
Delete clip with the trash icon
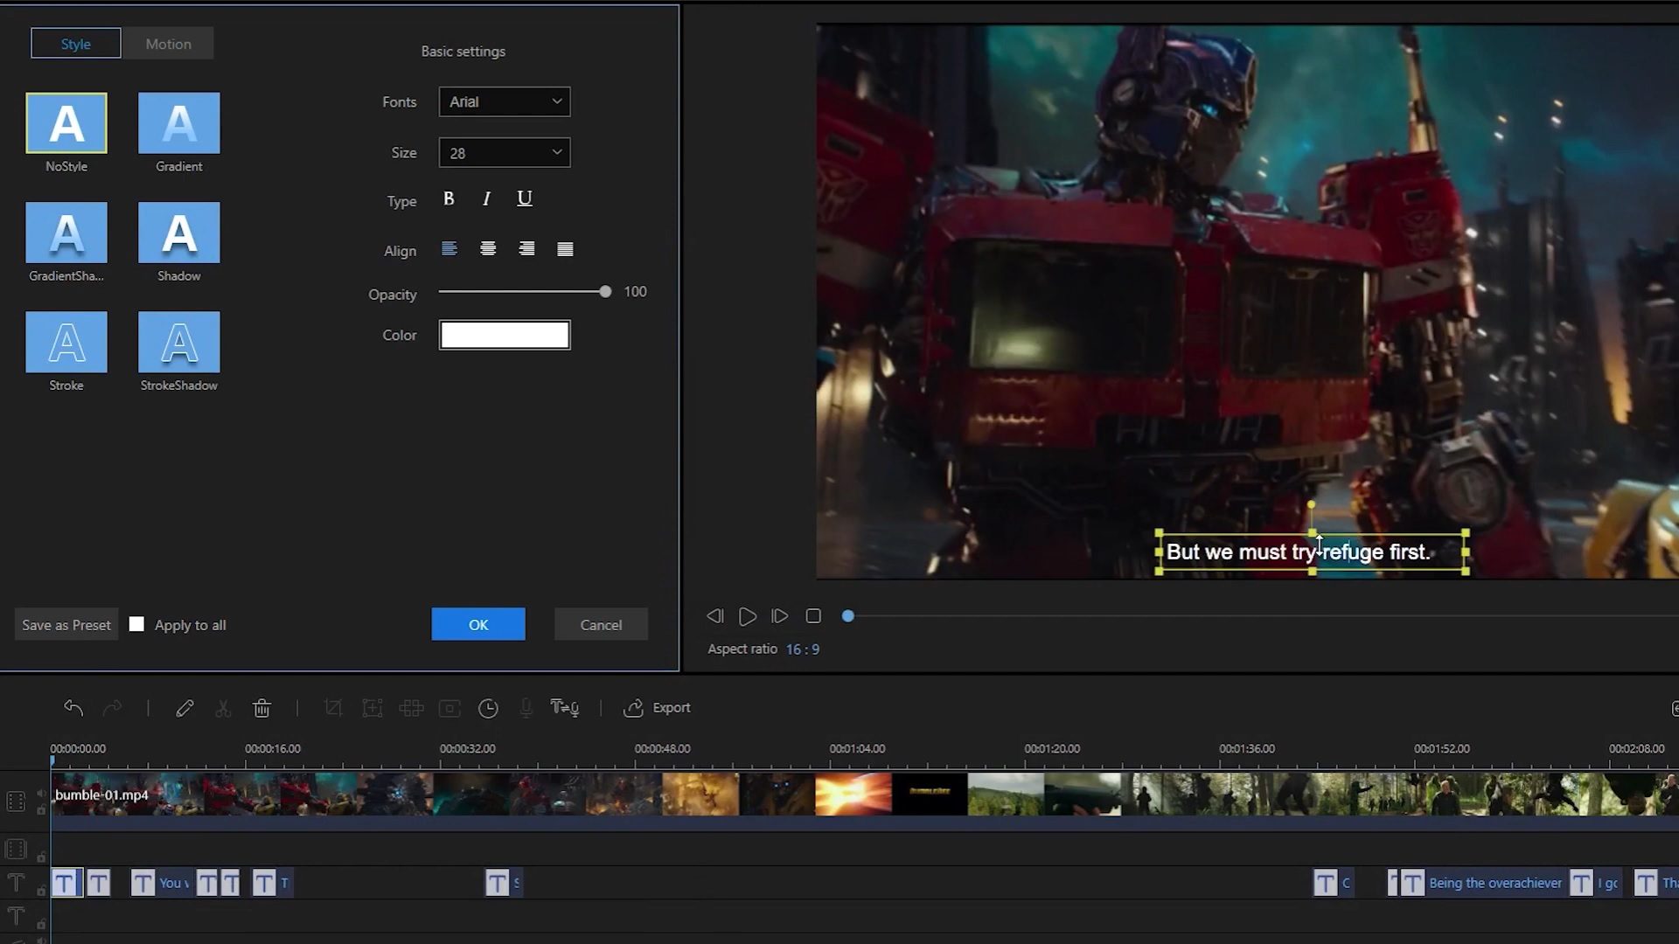pyautogui.click(x=261, y=708)
